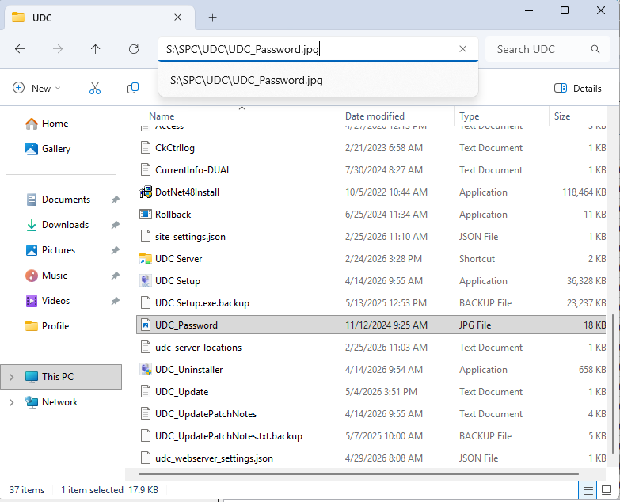Select the UDC Setup application icon
This screenshot has width=620, height=502.
click(x=146, y=280)
